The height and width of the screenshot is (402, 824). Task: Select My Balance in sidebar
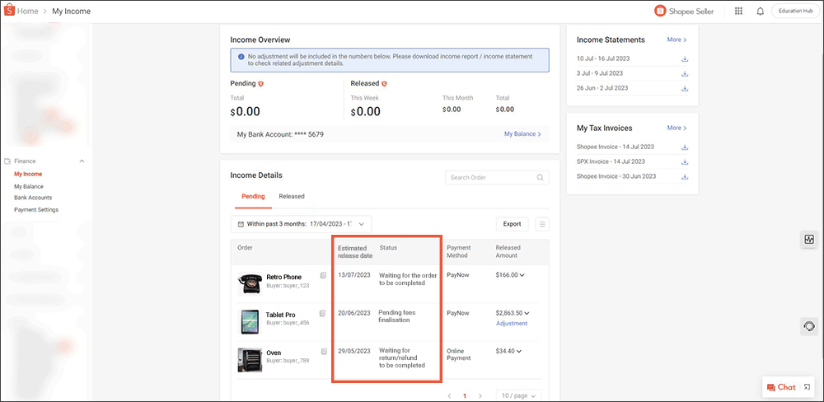29,186
